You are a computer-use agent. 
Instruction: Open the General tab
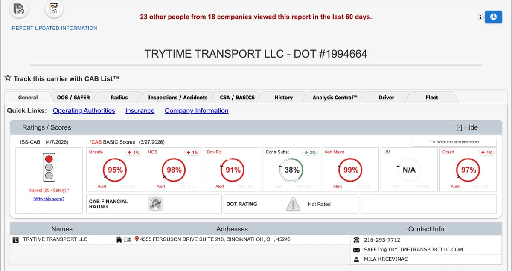[x=28, y=98]
